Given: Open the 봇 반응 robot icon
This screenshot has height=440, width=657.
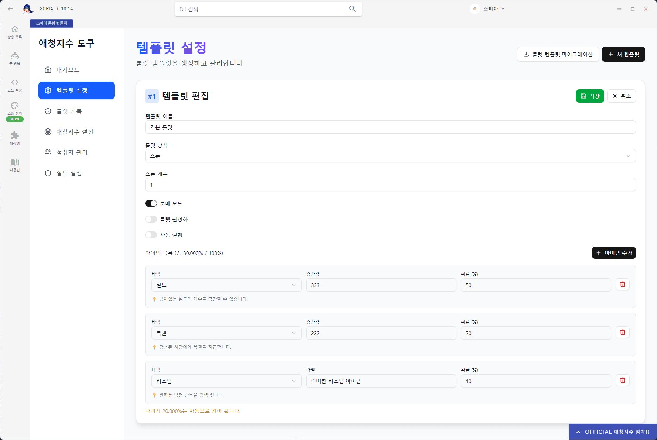Looking at the screenshot, I should coord(15,56).
